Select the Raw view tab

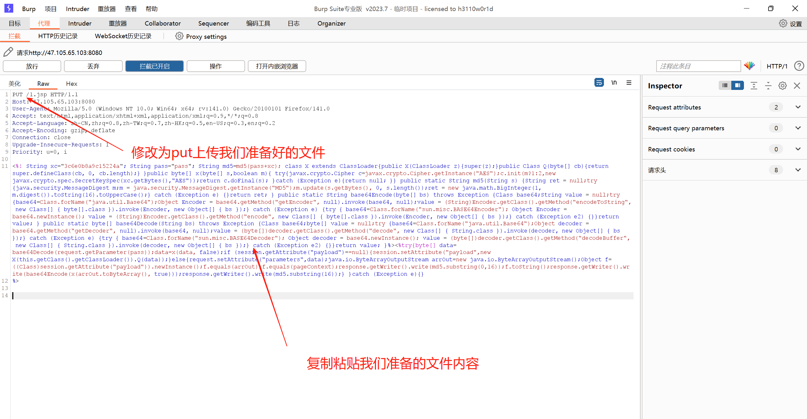pyautogui.click(x=43, y=84)
